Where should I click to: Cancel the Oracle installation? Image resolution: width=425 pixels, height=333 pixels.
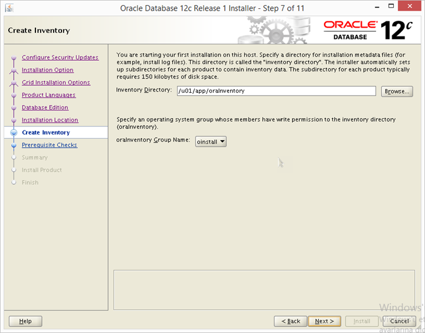[399, 321]
